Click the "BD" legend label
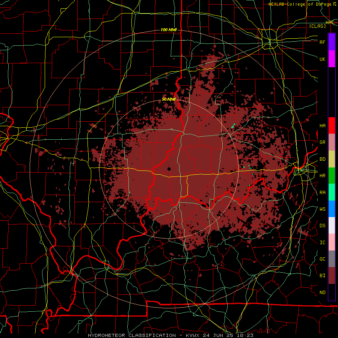The width and height of the screenshot is (338, 338). 323,159
